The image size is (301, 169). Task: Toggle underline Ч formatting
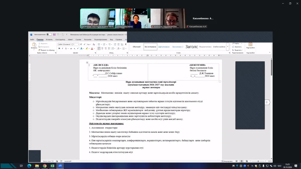click(x=66, y=49)
